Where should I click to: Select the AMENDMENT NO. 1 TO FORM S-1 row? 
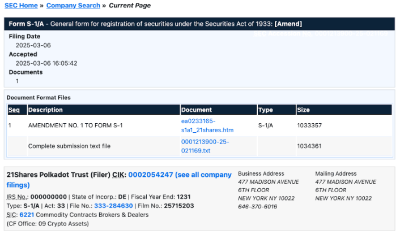200,125
